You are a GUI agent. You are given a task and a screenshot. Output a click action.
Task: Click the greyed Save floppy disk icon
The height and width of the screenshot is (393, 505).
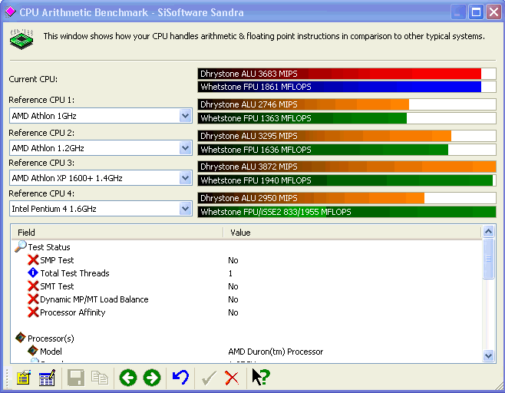(76, 378)
